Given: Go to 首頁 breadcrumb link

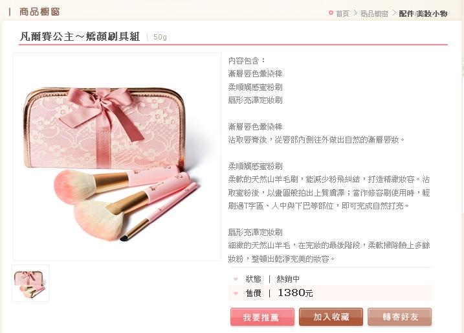Looking at the screenshot, I should 342,14.
